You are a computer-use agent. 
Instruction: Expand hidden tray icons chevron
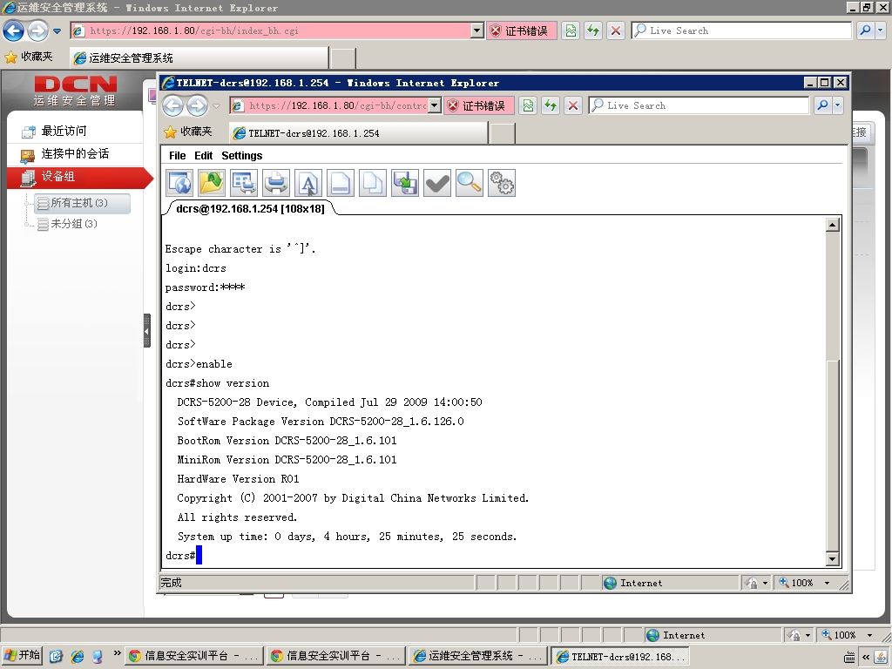[866, 657]
